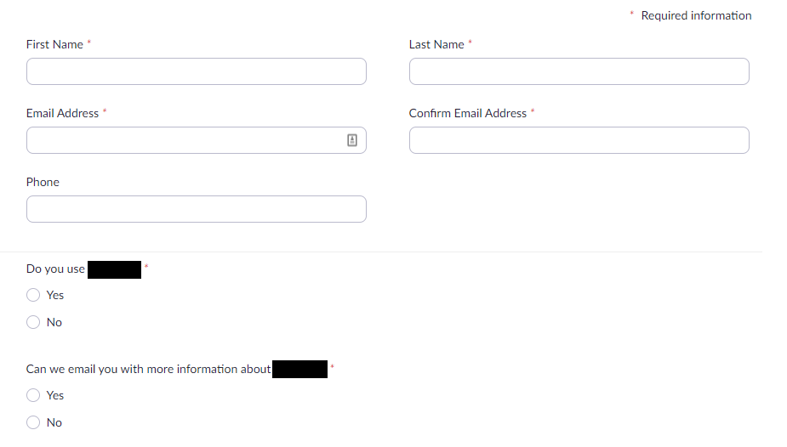Focus the Last Name input field
The height and width of the screenshot is (447, 787).
[579, 71]
